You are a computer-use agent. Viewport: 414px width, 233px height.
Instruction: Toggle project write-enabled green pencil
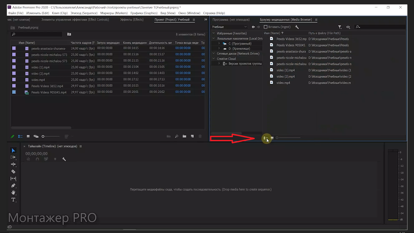pyautogui.click(x=12, y=136)
